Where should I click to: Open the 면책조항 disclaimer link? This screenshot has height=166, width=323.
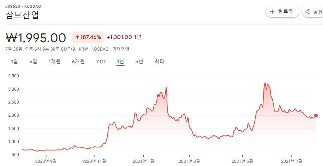click(x=120, y=49)
